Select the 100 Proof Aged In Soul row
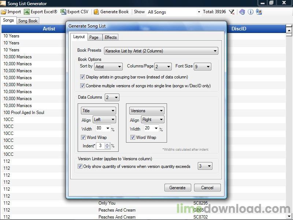Screen dimensions: 293x220 24,113
